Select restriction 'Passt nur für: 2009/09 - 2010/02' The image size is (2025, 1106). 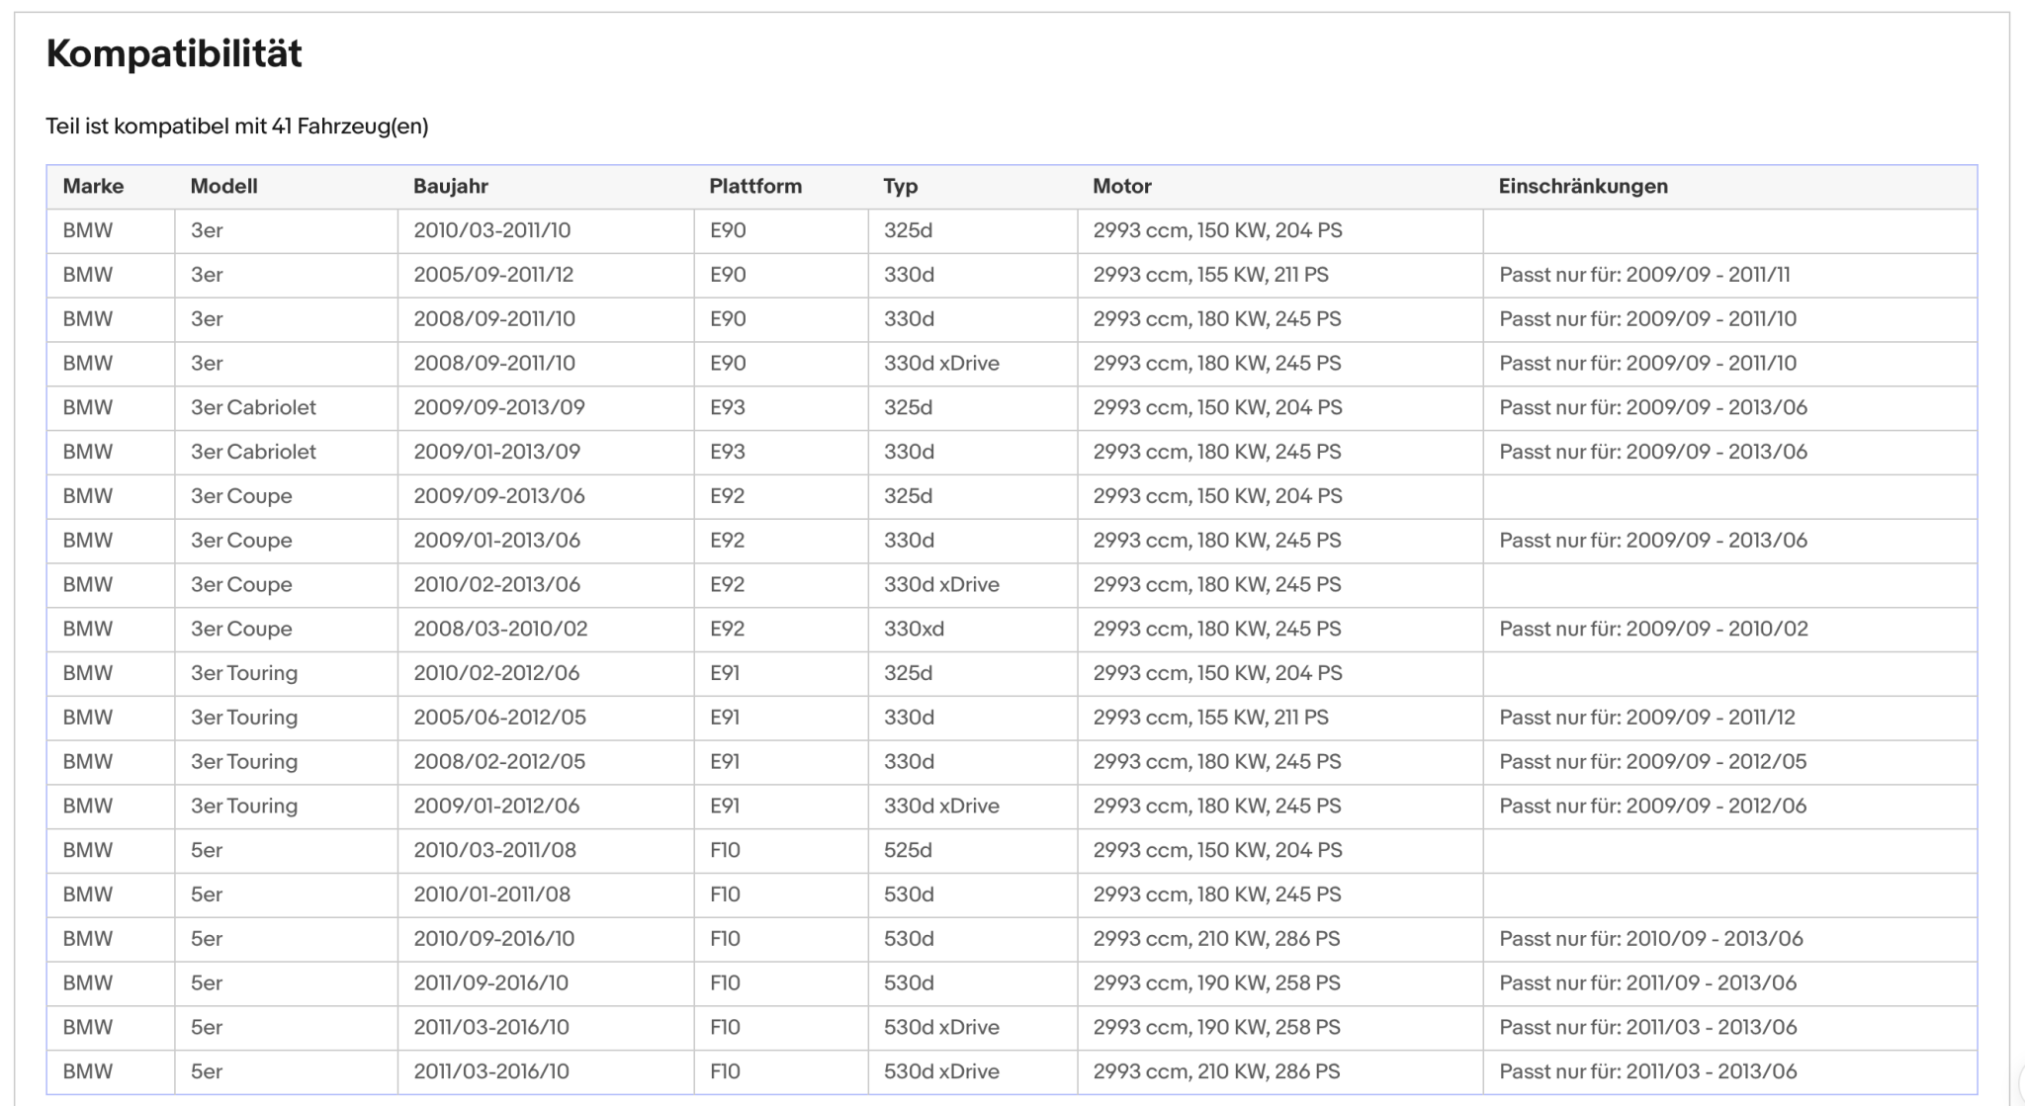(1653, 629)
